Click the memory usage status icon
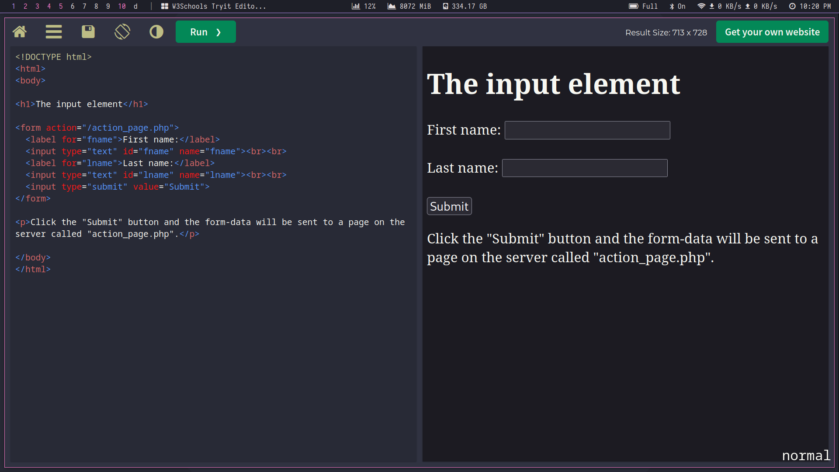This screenshot has height=472, width=839. [x=392, y=6]
